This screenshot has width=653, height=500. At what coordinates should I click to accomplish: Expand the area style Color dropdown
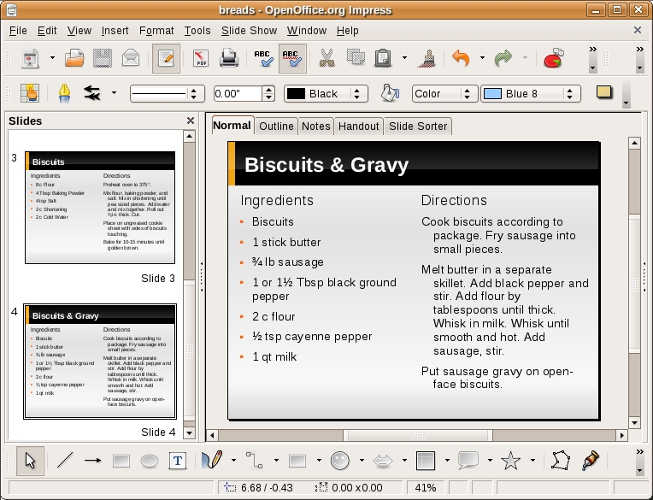468,94
